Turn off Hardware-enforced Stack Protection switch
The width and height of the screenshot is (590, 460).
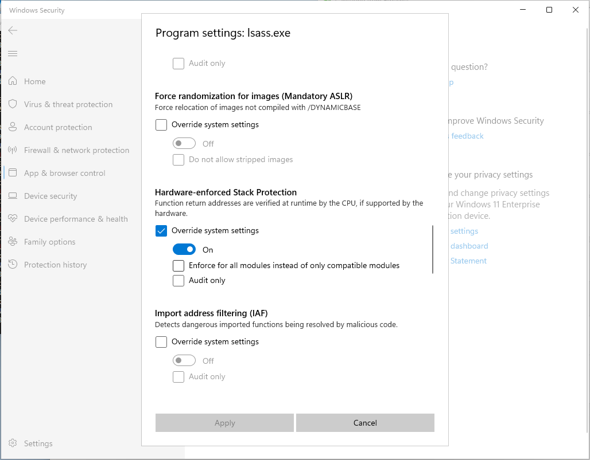pos(184,249)
